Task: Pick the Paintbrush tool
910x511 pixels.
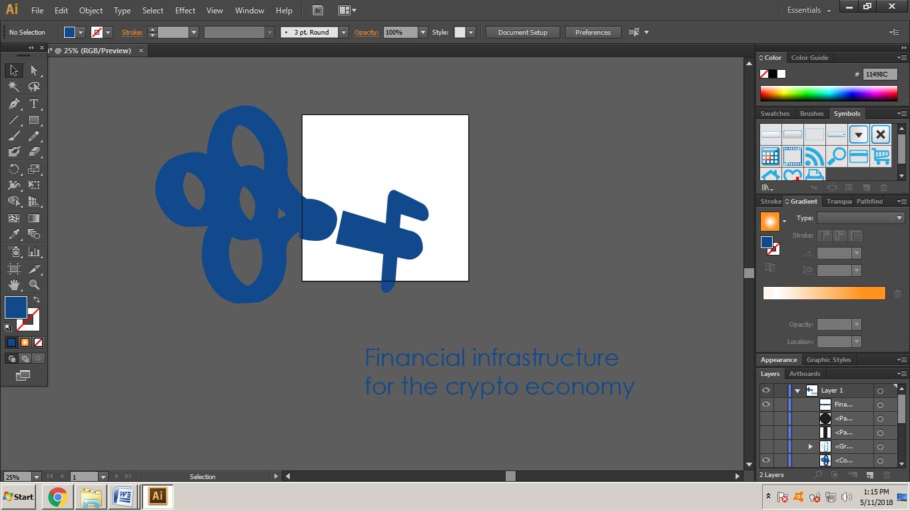Action: point(13,136)
